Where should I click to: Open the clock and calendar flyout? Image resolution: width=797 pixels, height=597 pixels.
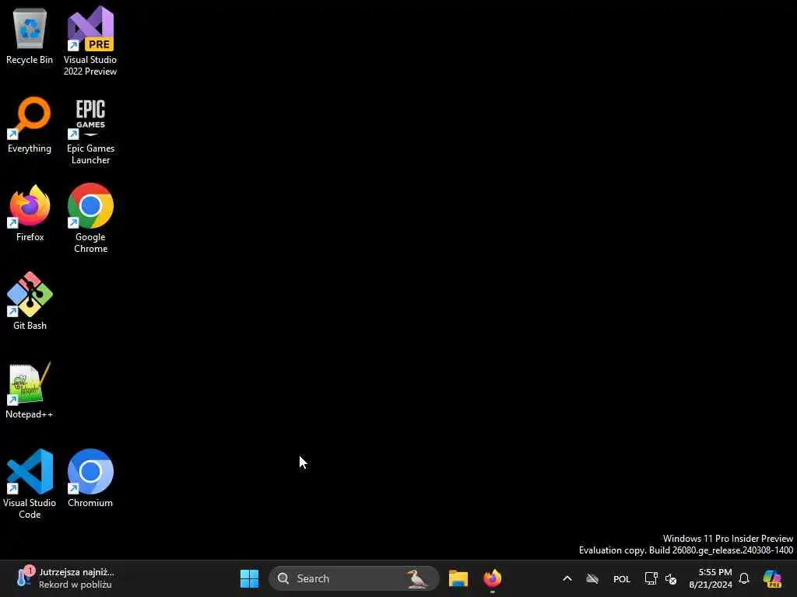[711, 578]
